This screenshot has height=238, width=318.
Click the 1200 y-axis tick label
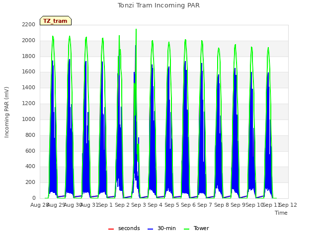click(x=29, y=104)
